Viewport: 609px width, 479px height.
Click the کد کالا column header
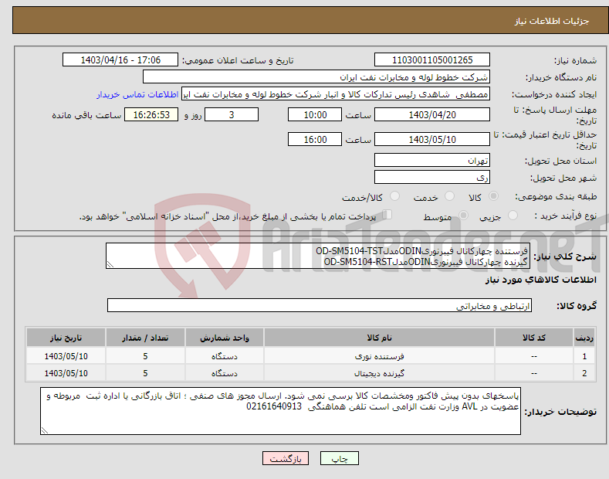click(533, 338)
